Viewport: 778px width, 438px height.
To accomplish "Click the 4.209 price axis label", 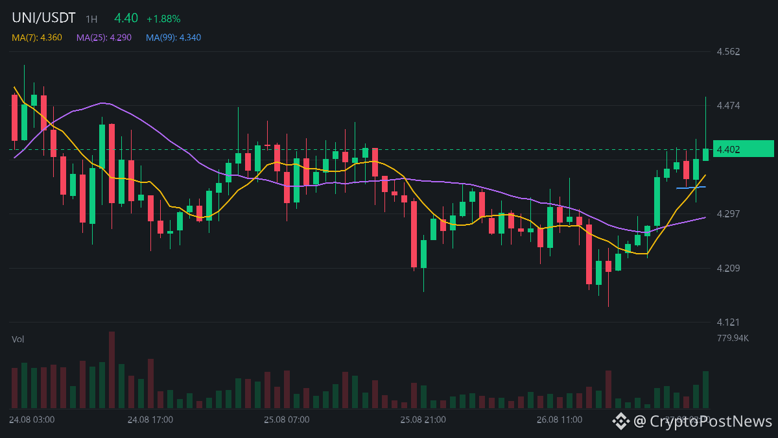I will click(x=728, y=268).
